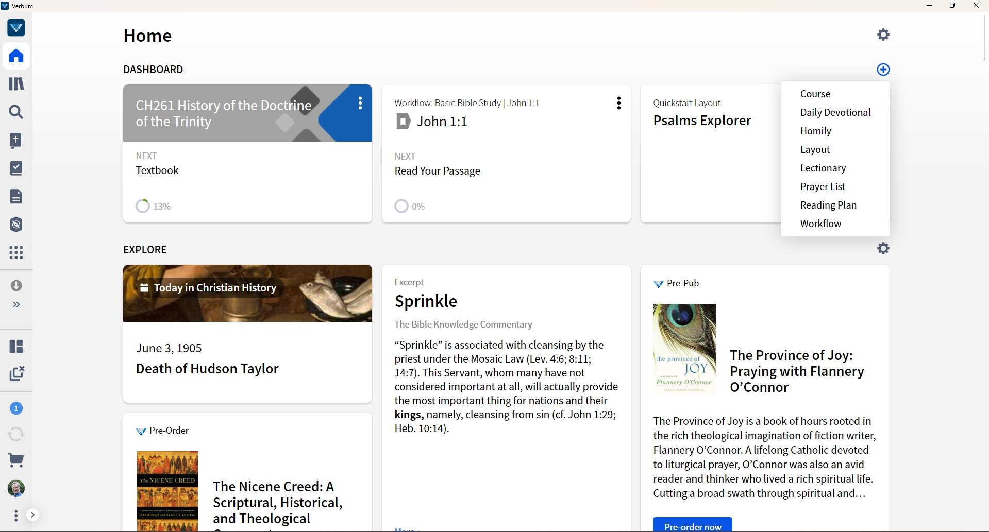Image resolution: width=989 pixels, height=532 pixels.
Task: Click the download arrow icon in sidebar
Action: click(16, 285)
